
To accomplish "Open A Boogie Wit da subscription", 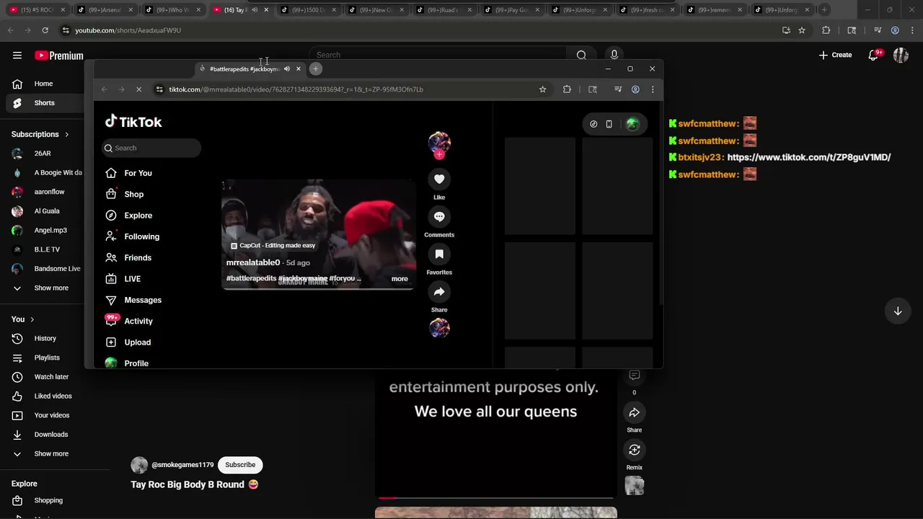I will 48,173.
